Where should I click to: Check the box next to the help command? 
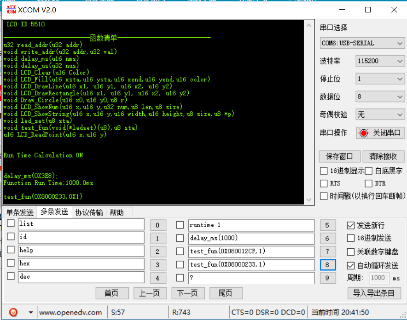(x=11, y=250)
